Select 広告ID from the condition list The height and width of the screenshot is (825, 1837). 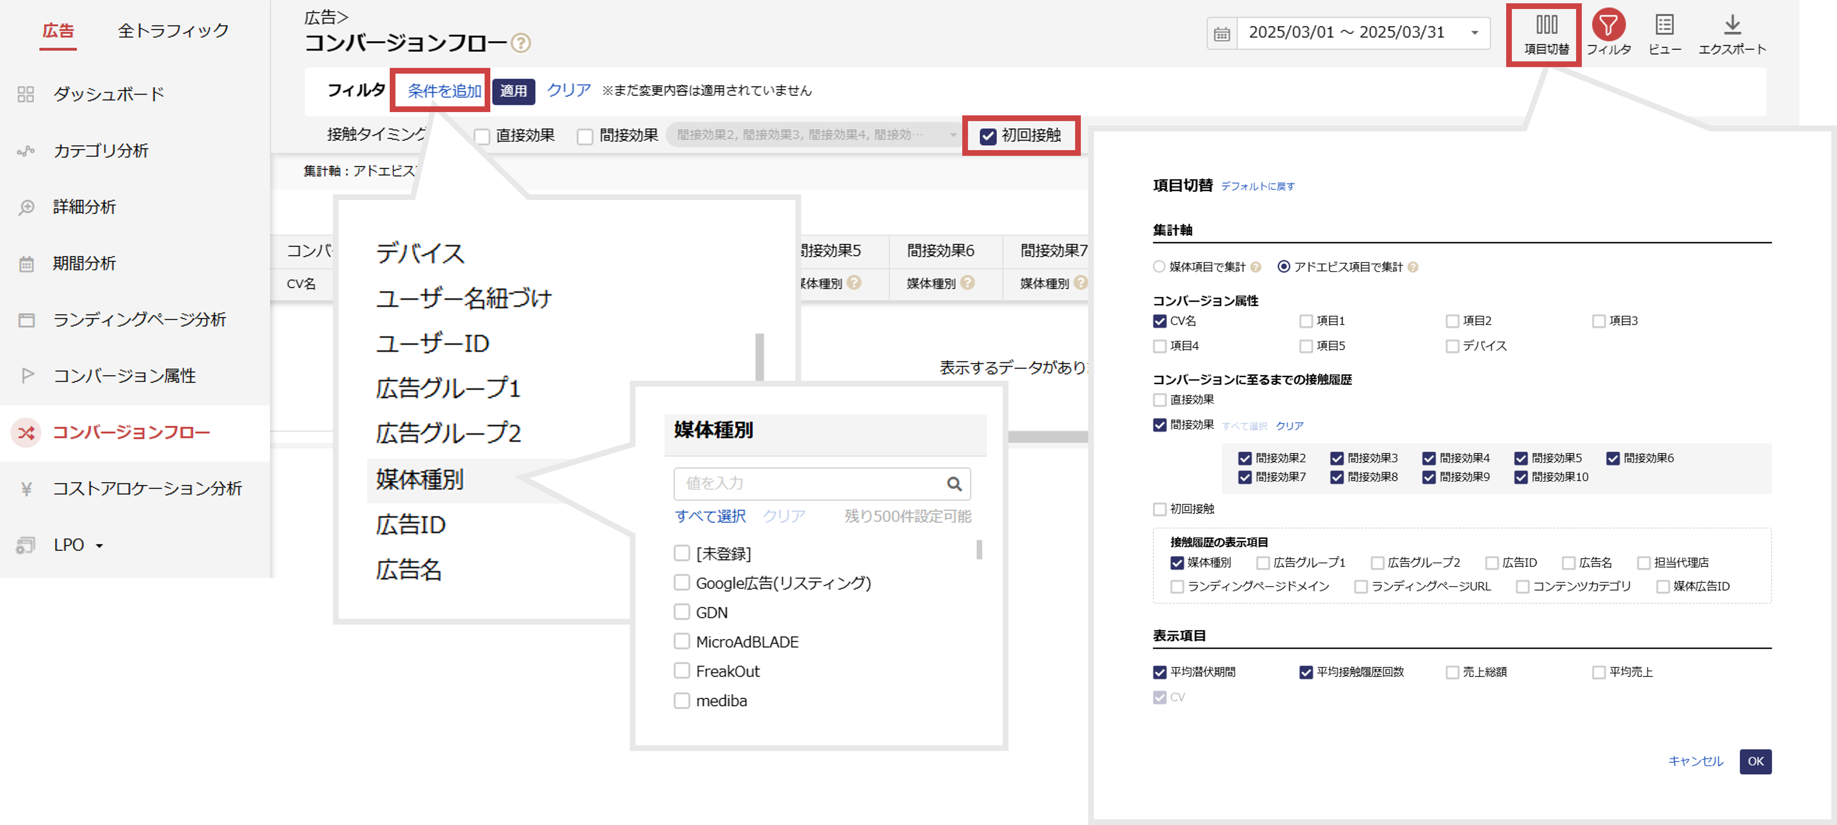411,525
